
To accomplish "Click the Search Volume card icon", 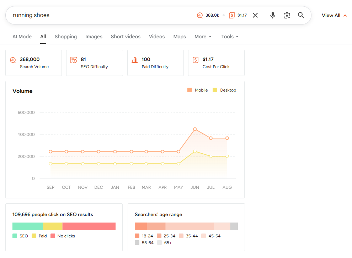I will coord(13,59).
